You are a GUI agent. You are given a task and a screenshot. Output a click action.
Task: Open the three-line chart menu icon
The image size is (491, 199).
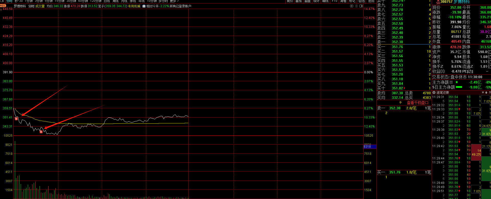pyautogui.click(x=356, y=6)
